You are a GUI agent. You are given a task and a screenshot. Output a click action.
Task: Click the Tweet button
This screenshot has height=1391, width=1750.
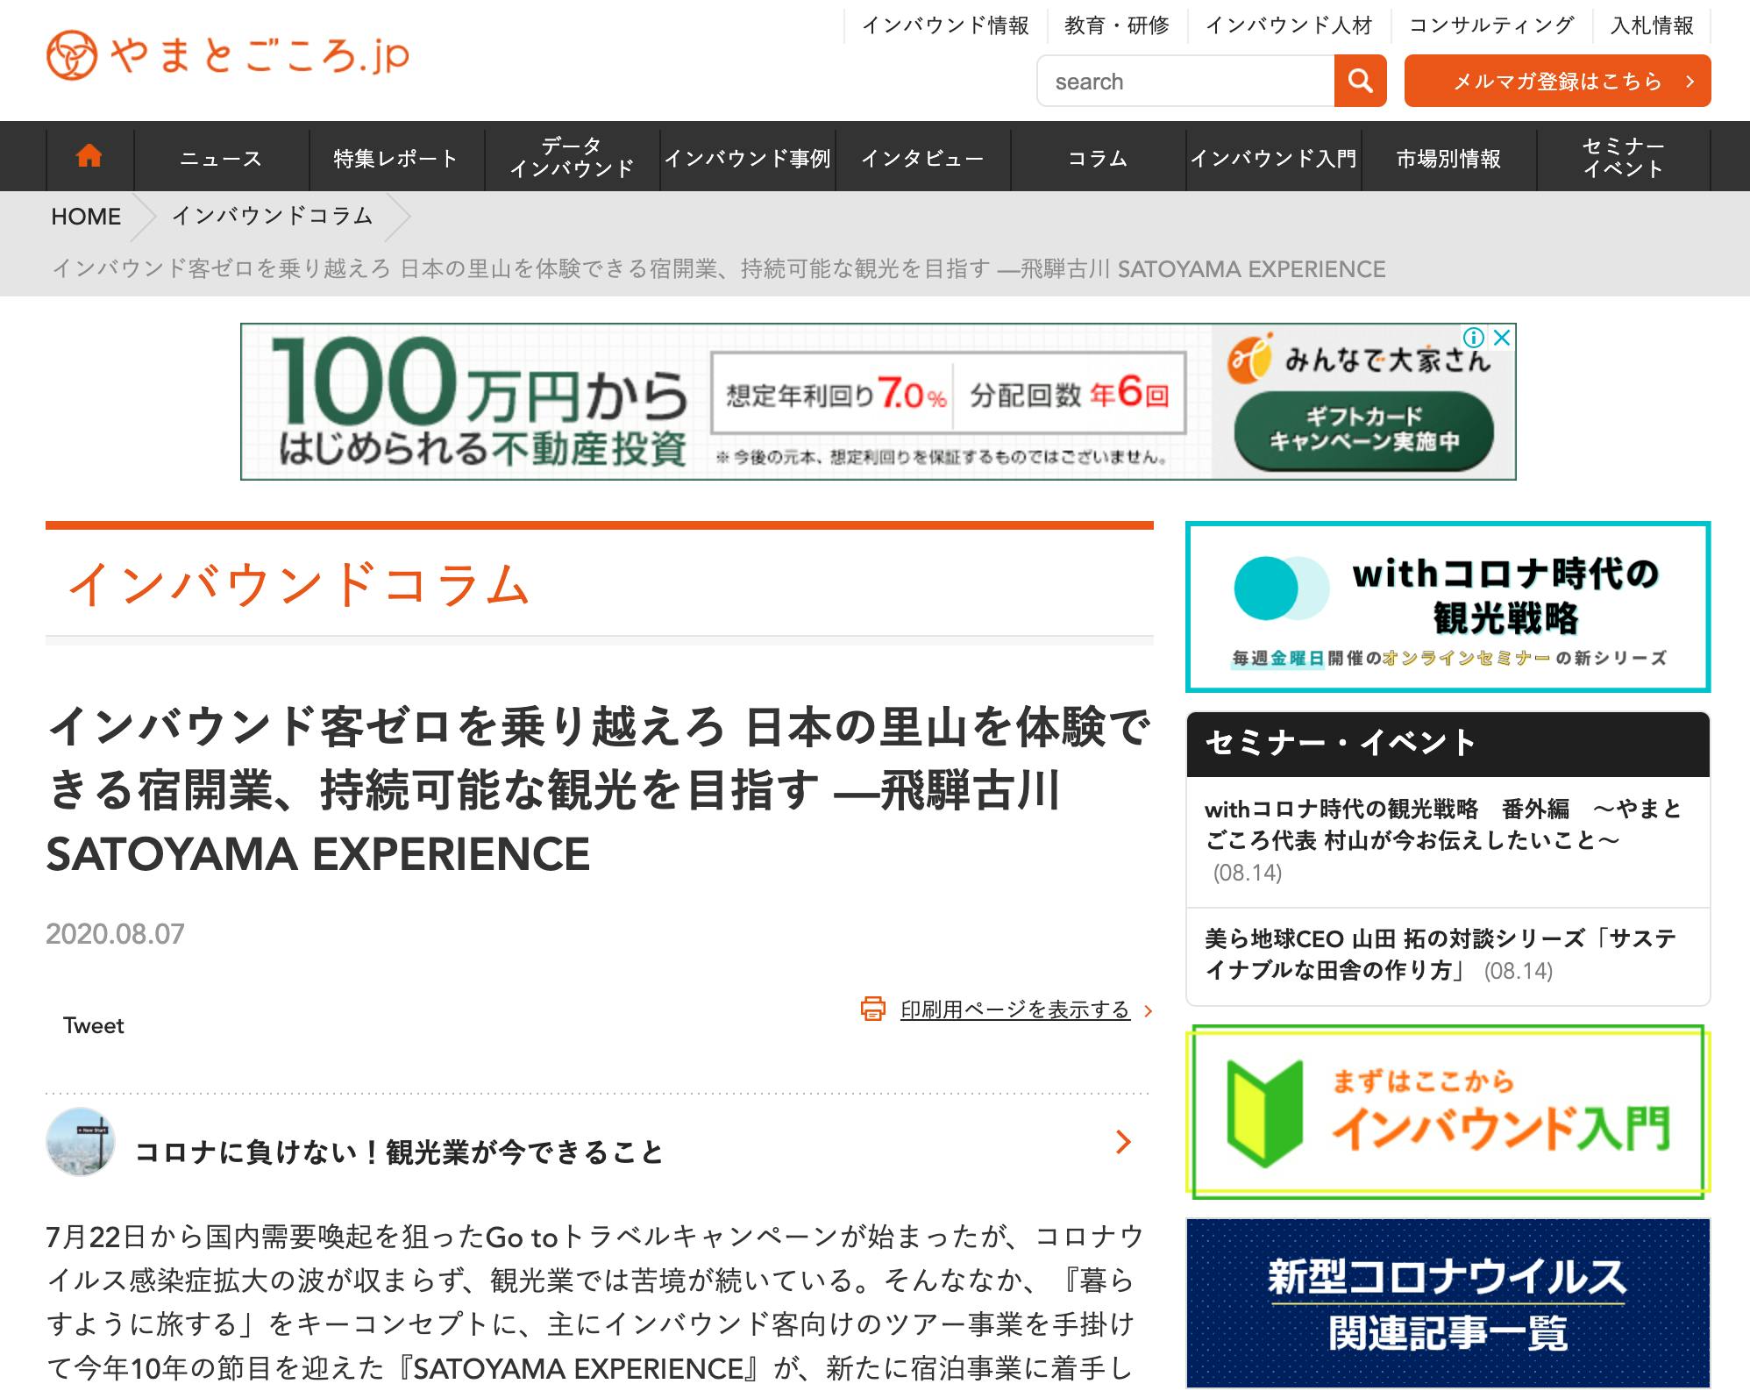[x=94, y=1025]
